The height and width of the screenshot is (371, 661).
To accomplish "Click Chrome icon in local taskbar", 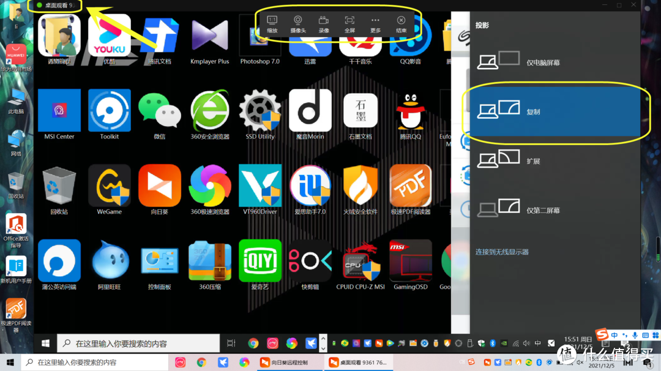I will (201, 362).
